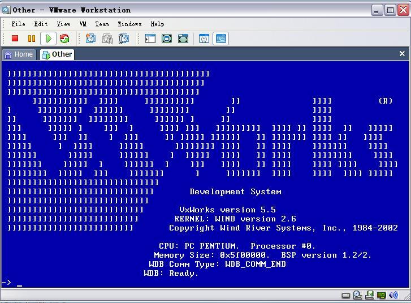Show the console view icon
Viewport: 411px width, 303px height.
tap(220, 39)
